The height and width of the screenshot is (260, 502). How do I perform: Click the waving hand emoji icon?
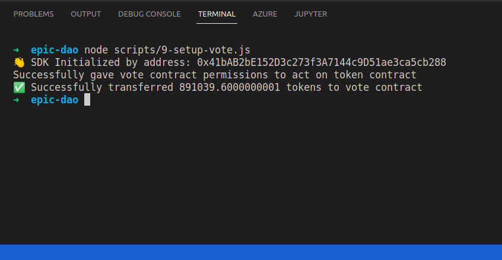pos(19,62)
